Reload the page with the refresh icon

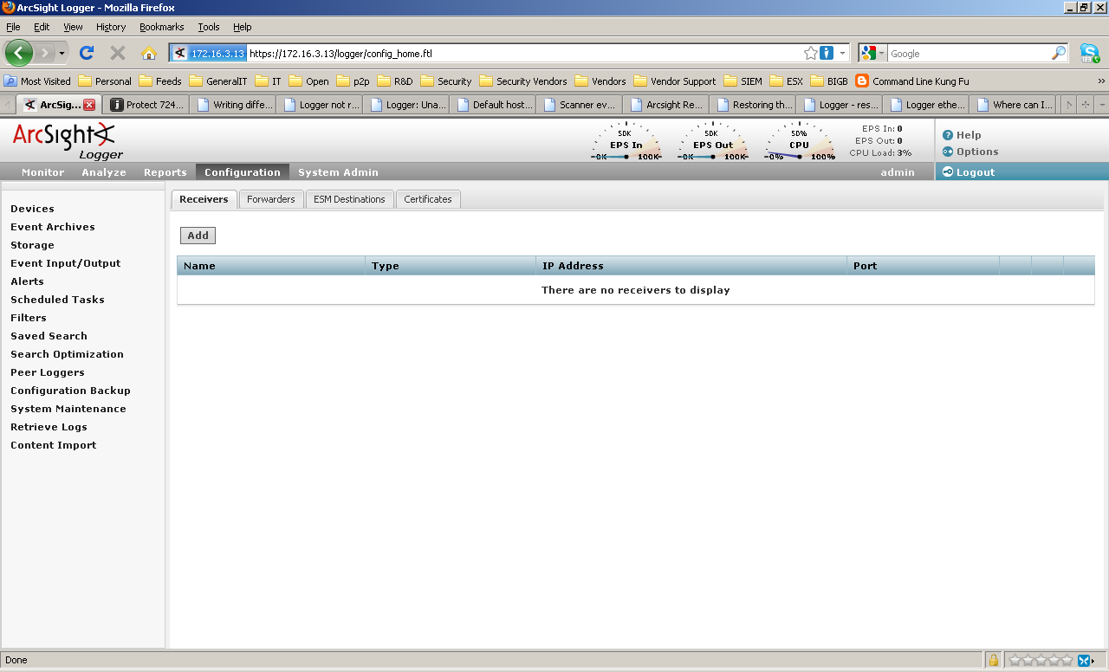tap(87, 53)
